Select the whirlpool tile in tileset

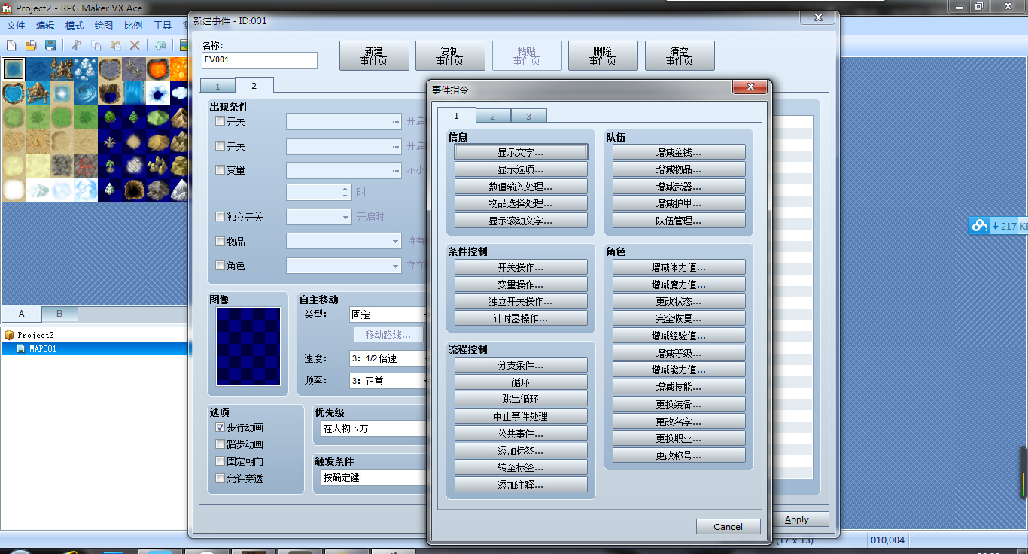pyautogui.click(x=86, y=93)
